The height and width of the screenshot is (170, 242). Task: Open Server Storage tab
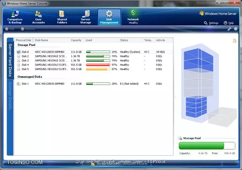pyautogui.click(x=86, y=17)
